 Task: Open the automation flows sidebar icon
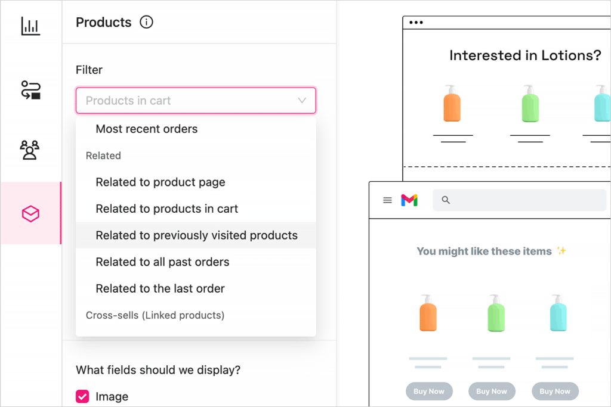pos(30,90)
